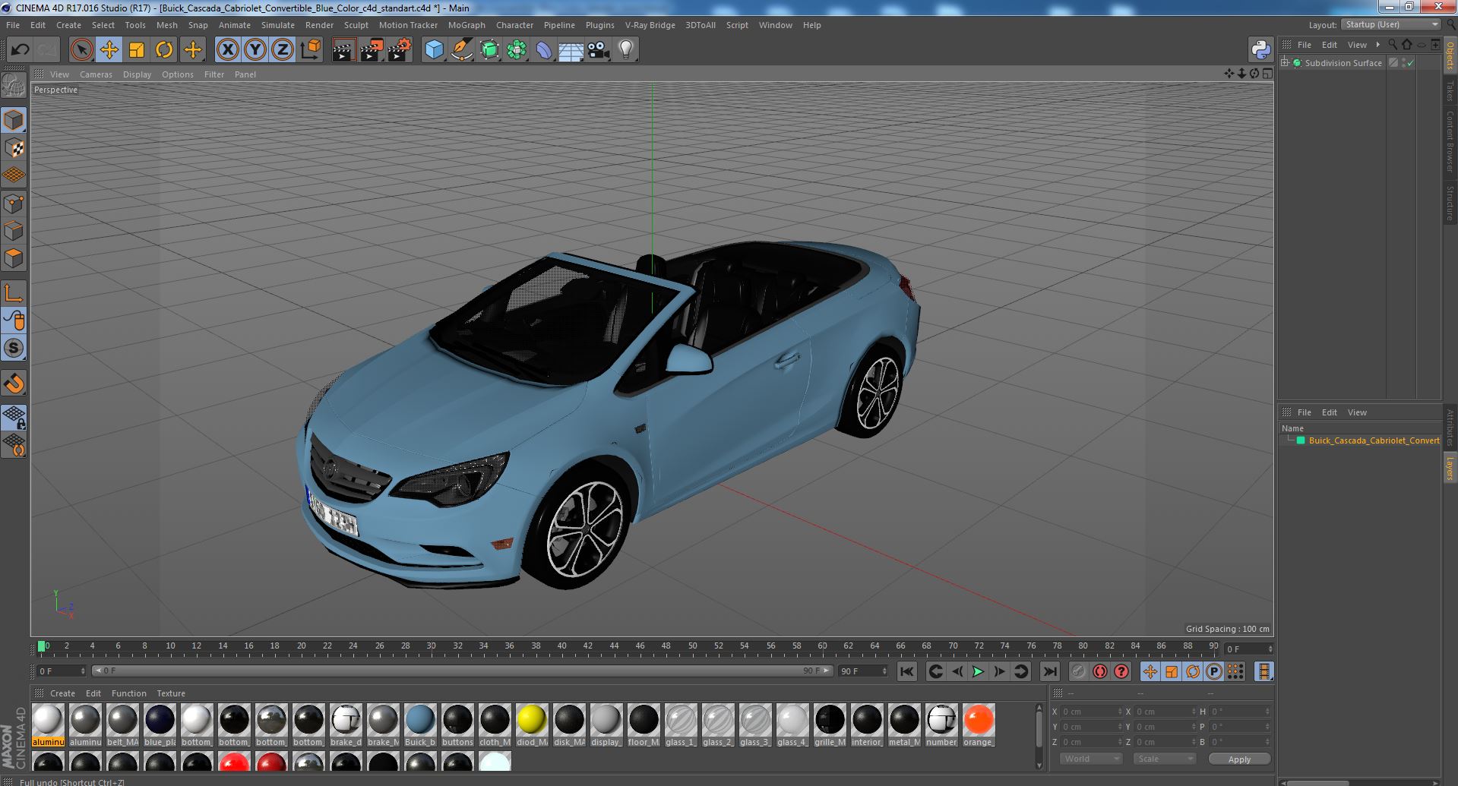Go to start of animation
Viewport: 1458px width, 786px height.
tap(906, 671)
